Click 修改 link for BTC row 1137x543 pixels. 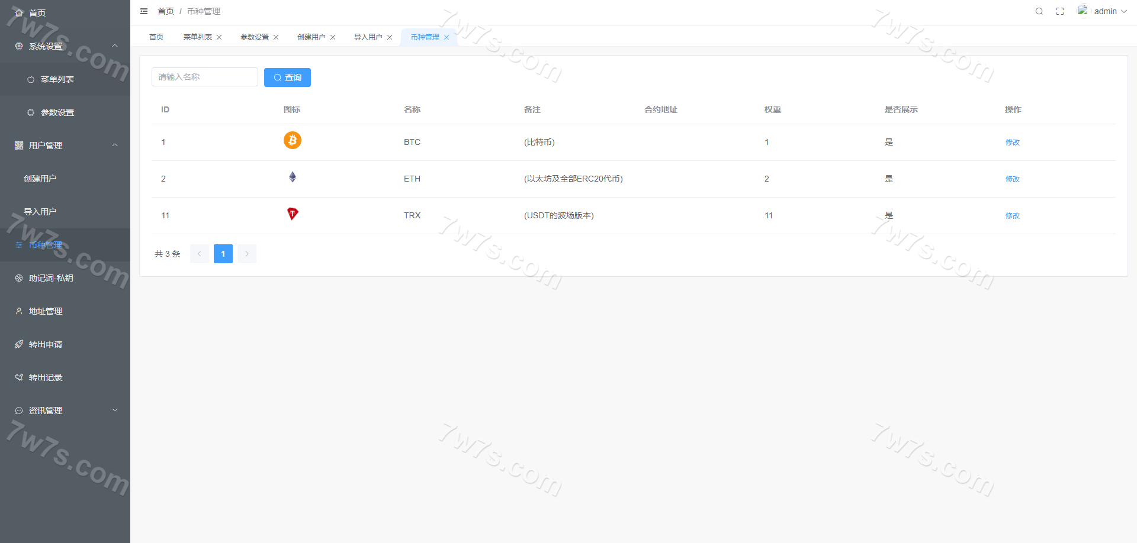[x=1012, y=143]
